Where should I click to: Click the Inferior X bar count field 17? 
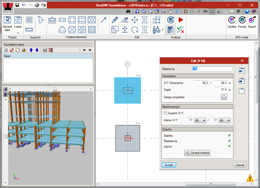click(189, 120)
